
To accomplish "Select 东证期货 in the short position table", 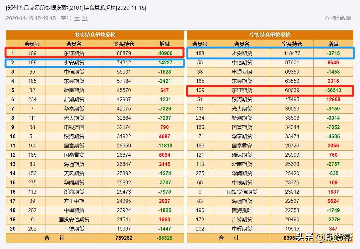I will 242,90.
